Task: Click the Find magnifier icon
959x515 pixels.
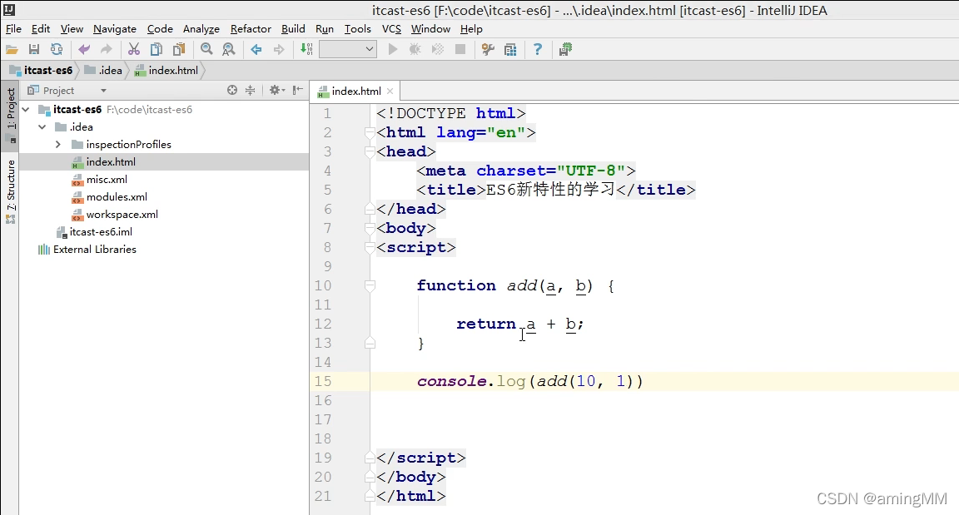Action: click(206, 49)
